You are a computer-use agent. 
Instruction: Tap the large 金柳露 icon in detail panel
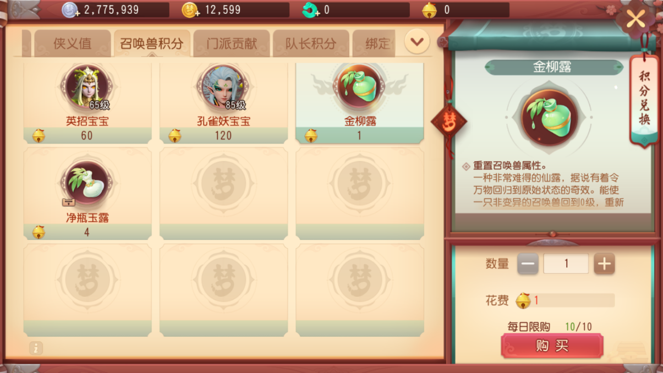(x=549, y=117)
